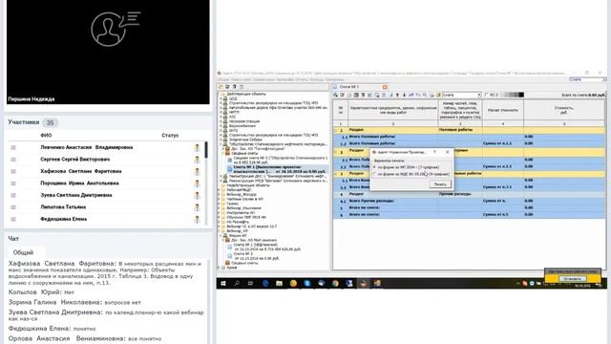
Task: Open the Справочники menu
Action: [263, 79]
